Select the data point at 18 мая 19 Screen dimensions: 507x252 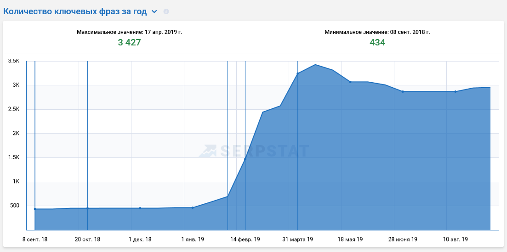(x=350, y=82)
